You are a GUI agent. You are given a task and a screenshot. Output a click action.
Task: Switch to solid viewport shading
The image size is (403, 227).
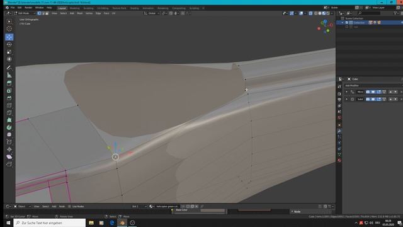320,13
